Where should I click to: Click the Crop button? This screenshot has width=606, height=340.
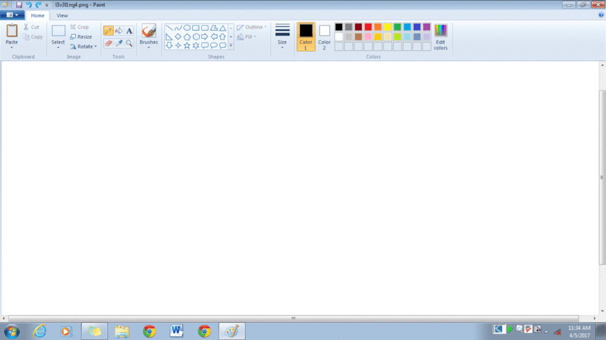(x=80, y=27)
